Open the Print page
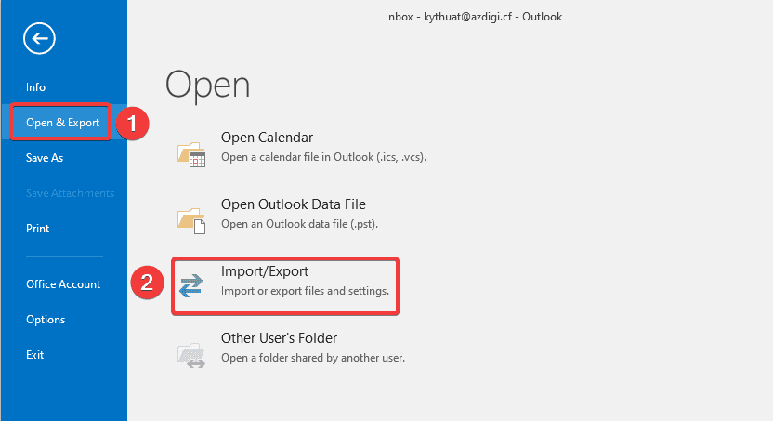Image resolution: width=773 pixels, height=421 pixels. pos(38,229)
